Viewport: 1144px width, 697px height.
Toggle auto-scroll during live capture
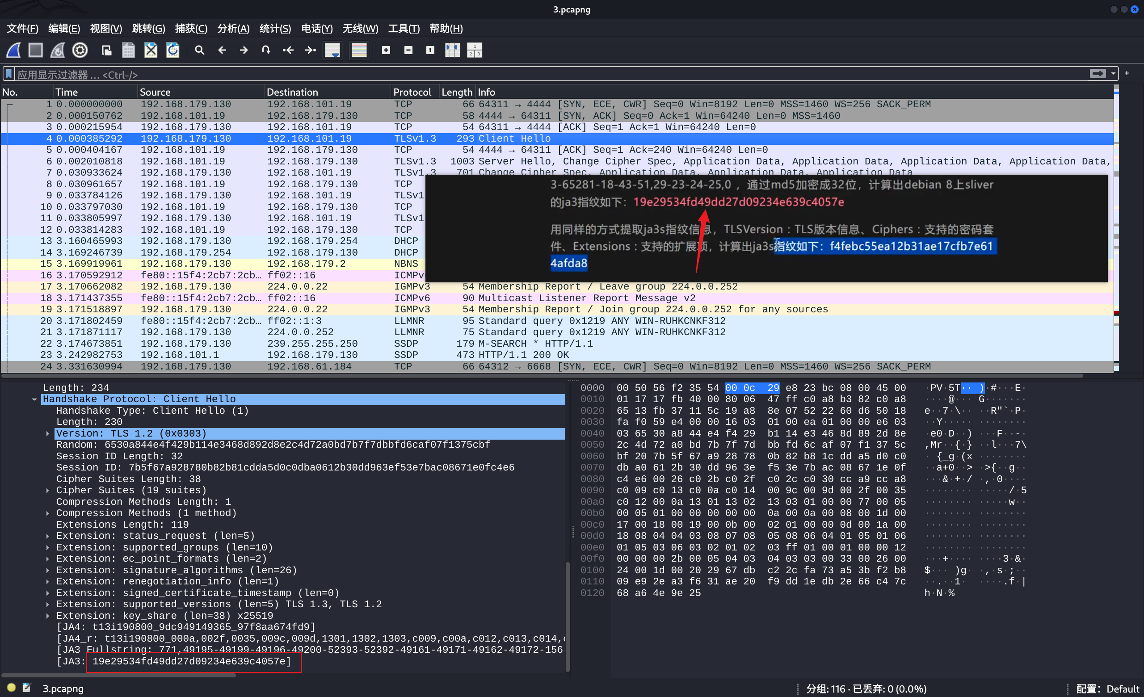click(332, 50)
